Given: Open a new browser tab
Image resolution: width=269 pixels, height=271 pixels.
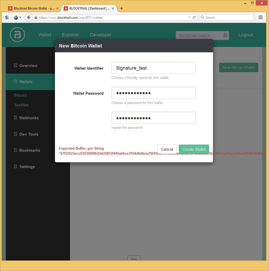Looking at the screenshot, I should (x=122, y=8).
